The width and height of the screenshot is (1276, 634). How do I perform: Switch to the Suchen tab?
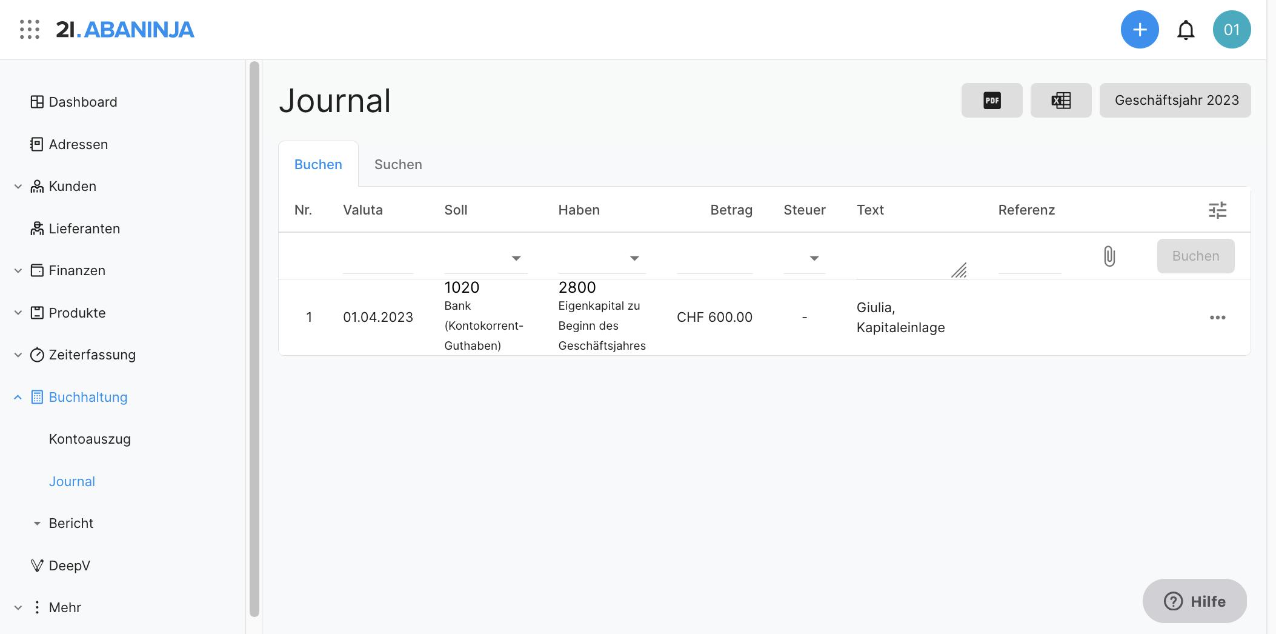(398, 165)
